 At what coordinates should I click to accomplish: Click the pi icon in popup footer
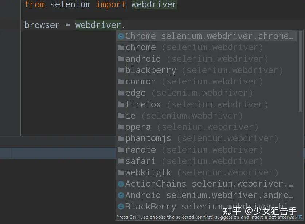(300, 217)
